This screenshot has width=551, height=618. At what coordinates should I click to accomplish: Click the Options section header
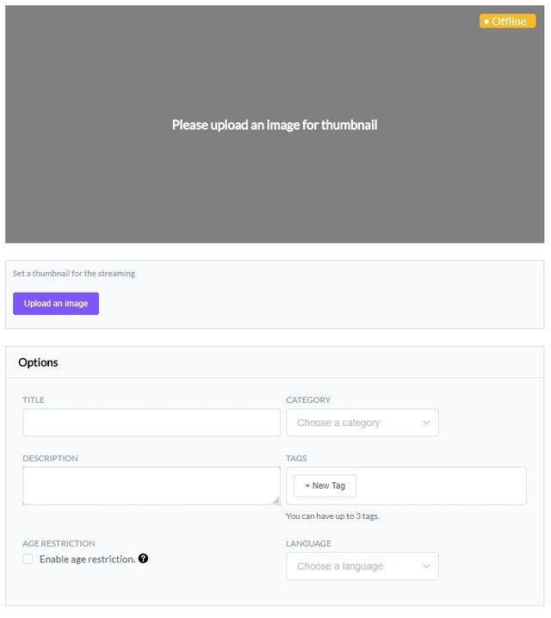39,362
